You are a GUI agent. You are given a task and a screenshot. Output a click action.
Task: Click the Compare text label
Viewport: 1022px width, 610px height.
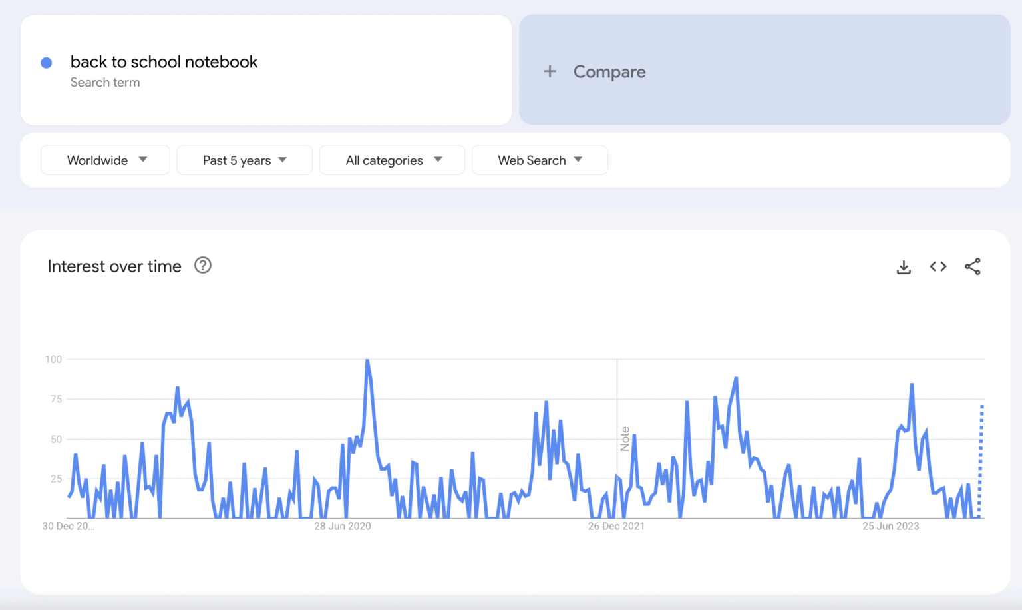coord(609,71)
